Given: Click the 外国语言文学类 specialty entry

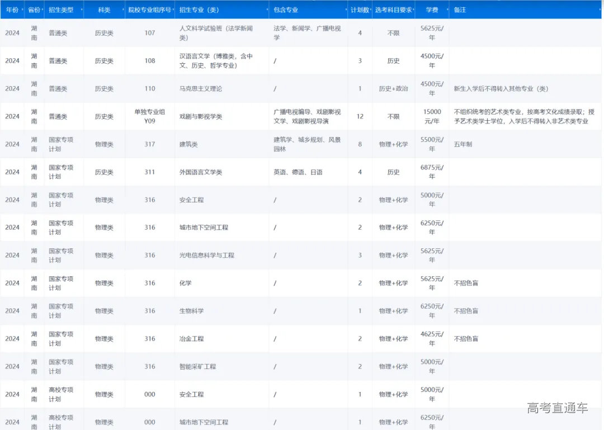Looking at the screenshot, I should pos(199,172).
